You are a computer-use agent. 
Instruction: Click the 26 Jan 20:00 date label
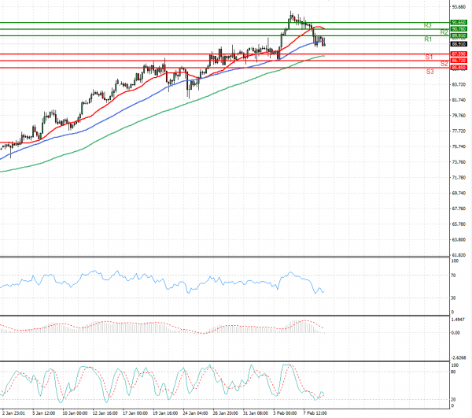[226, 413]
